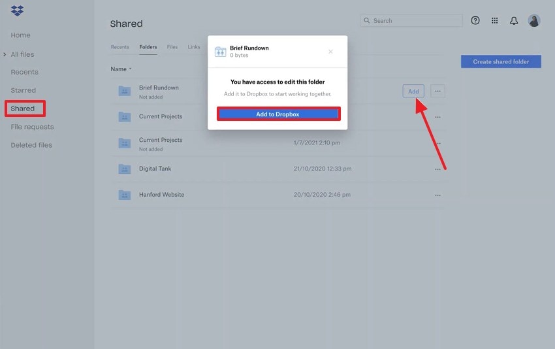Click the shared folder icon in dialog header

(x=220, y=52)
